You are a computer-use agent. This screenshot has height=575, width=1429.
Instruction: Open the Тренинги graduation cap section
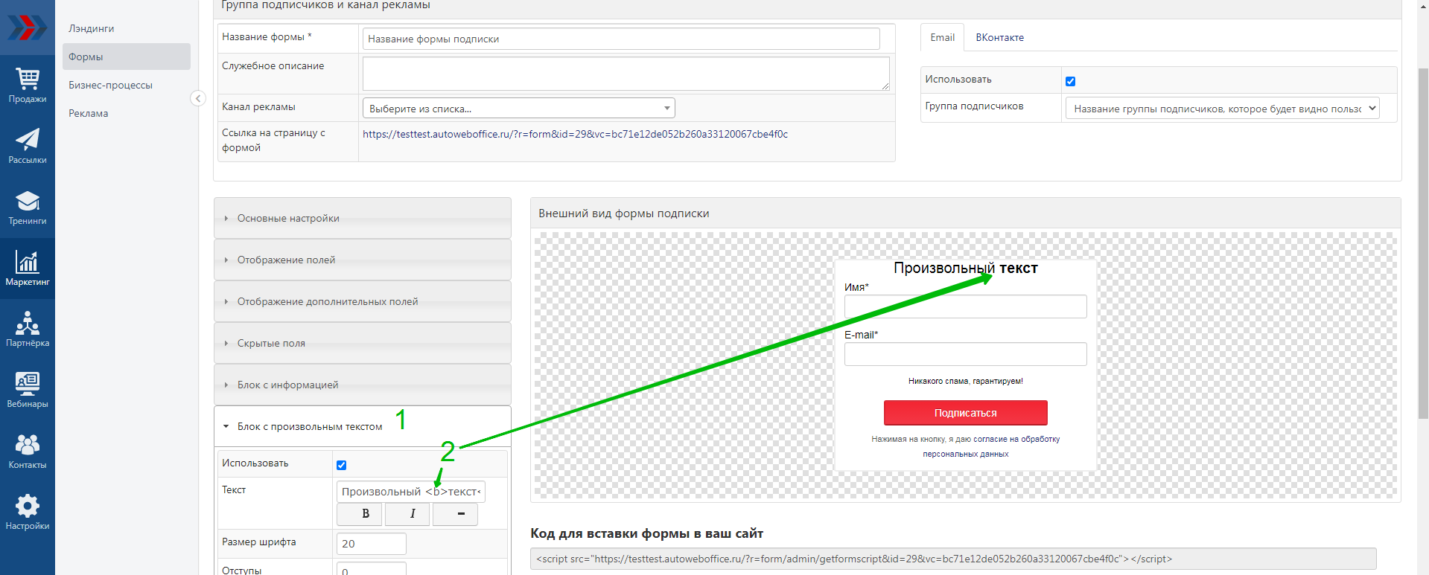click(x=28, y=208)
